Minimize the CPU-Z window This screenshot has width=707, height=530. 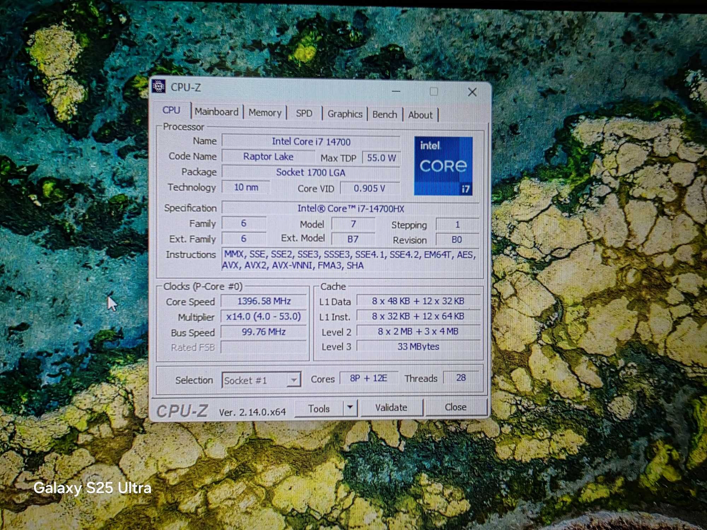pyautogui.click(x=396, y=91)
